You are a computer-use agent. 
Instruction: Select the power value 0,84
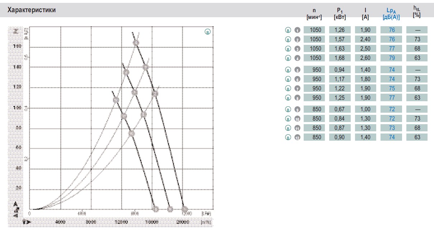[340, 119]
